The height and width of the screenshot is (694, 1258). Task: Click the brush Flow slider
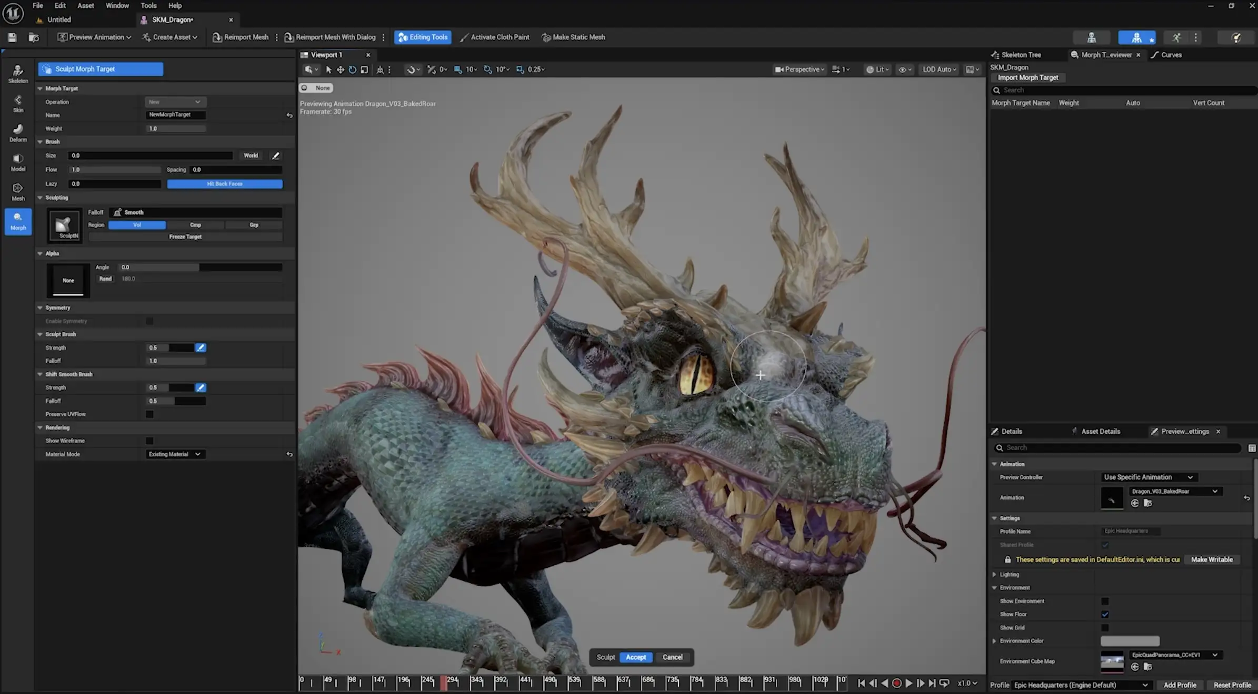click(115, 170)
